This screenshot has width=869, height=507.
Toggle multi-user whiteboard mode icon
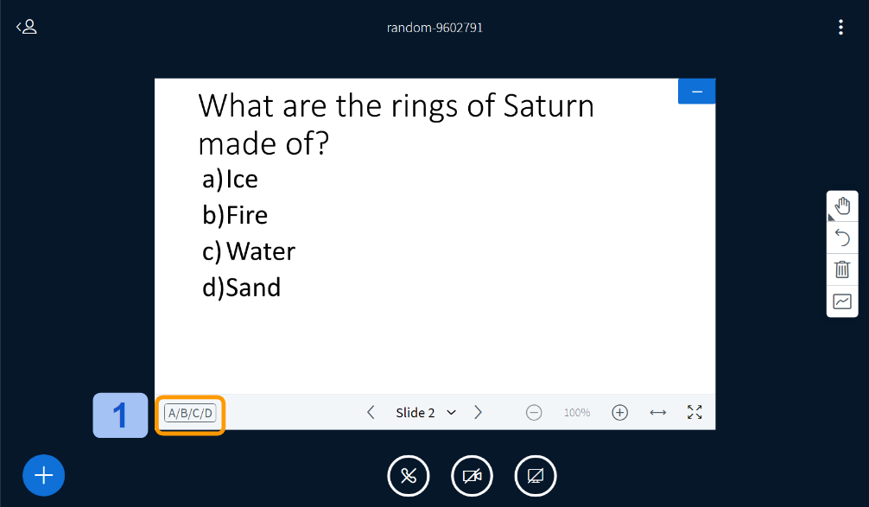pyautogui.click(x=842, y=301)
